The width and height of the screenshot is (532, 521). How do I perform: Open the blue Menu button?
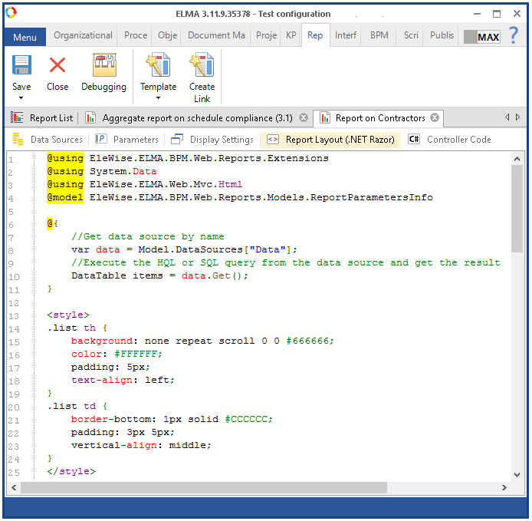[25, 37]
